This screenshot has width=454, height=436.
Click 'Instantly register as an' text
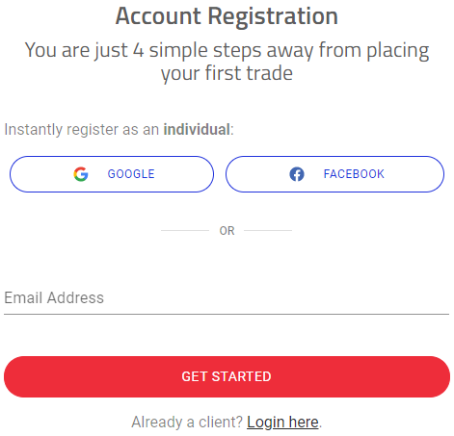tap(82, 130)
